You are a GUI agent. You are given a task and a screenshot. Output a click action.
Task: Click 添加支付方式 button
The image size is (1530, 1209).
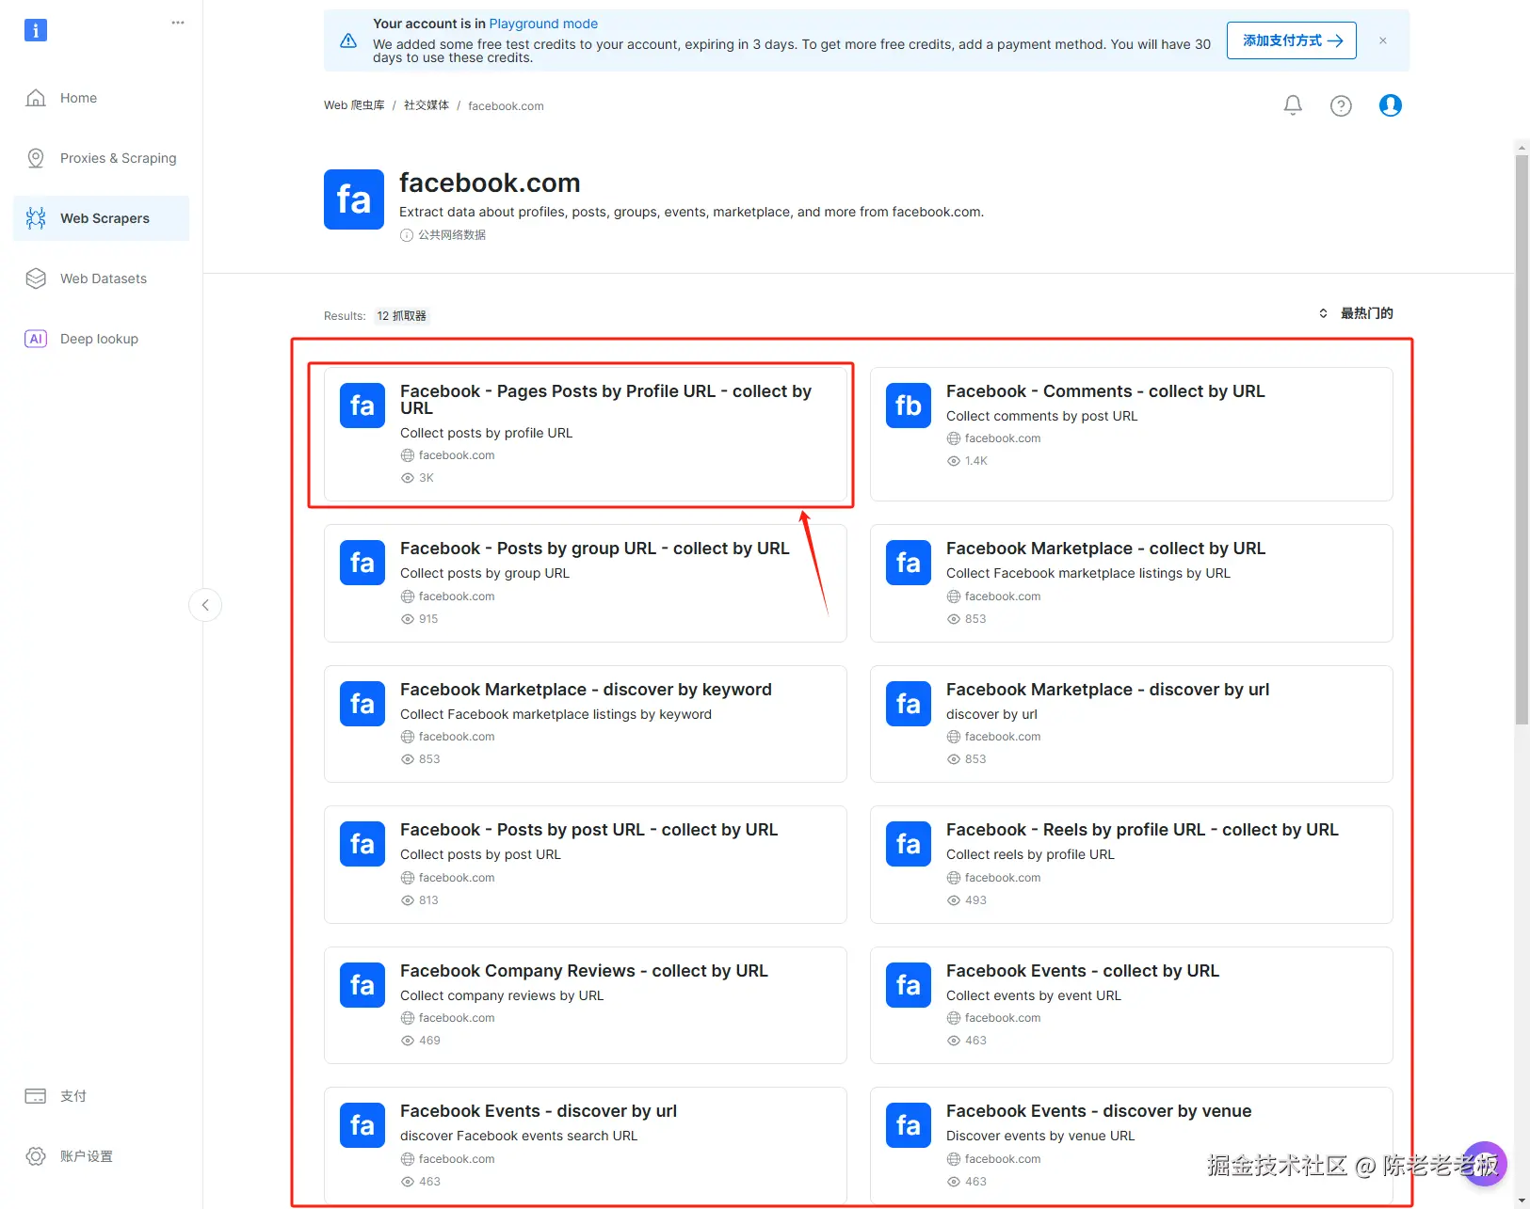click(x=1291, y=40)
